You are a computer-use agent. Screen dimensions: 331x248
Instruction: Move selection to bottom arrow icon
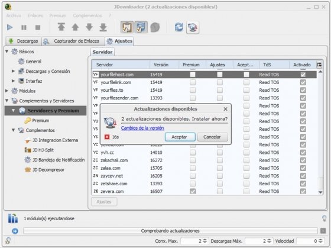[103, 27]
